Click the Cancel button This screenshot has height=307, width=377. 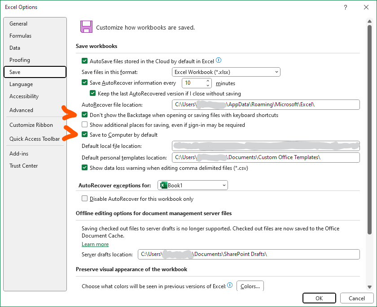coord(356,298)
